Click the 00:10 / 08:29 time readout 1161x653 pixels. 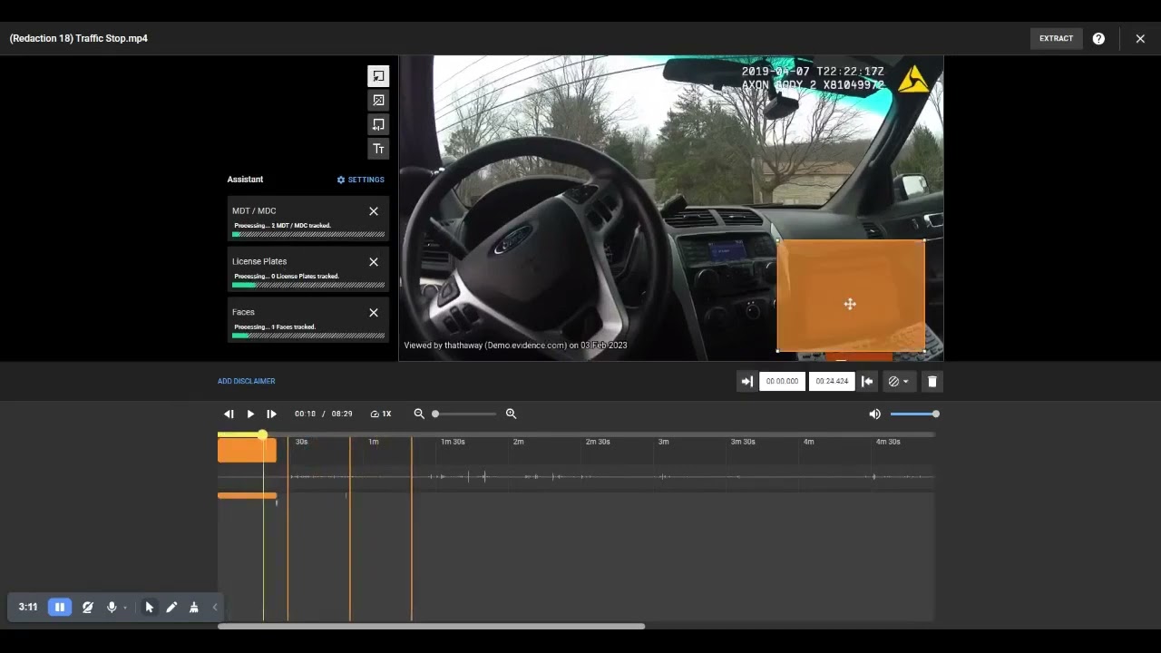click(x=323, y=414)
